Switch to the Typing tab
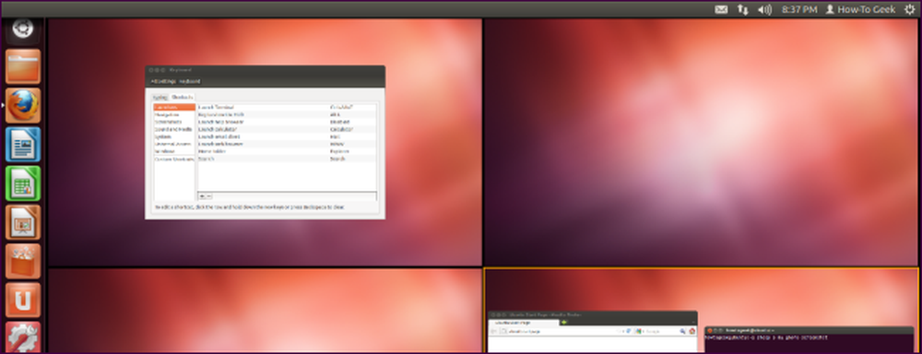Image resolution: width=922 pixels, height=354 pixels. pyautogui.click(x=160, y=97)
